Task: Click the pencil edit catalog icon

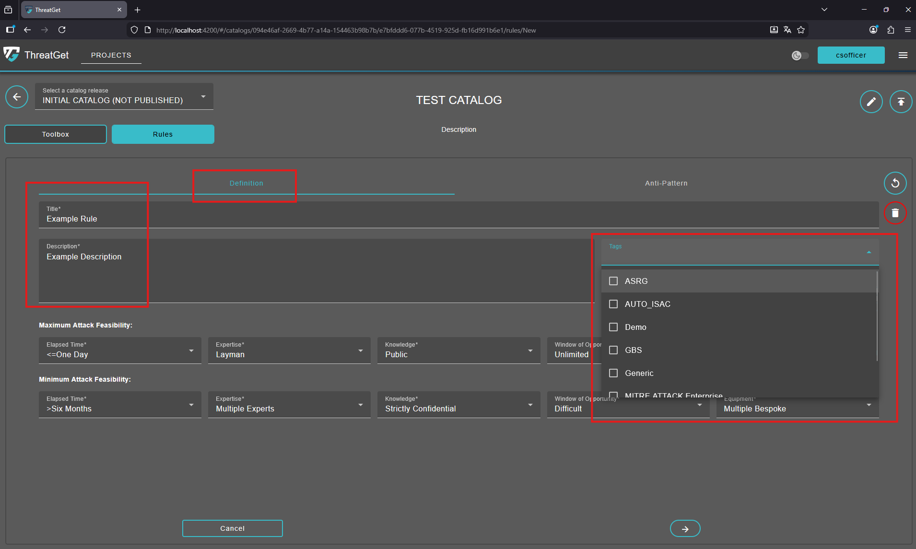Action: [x=871, y=102]
